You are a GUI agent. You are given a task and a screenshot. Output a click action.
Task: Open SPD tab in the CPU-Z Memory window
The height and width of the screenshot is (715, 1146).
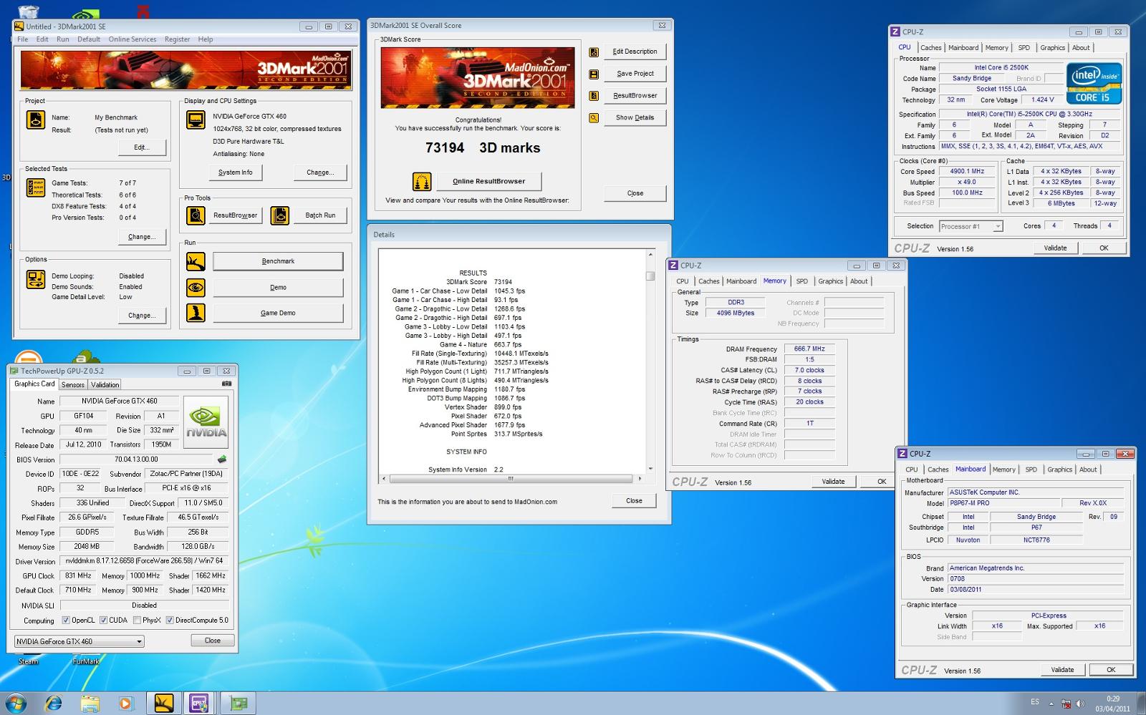coord(801,281)
